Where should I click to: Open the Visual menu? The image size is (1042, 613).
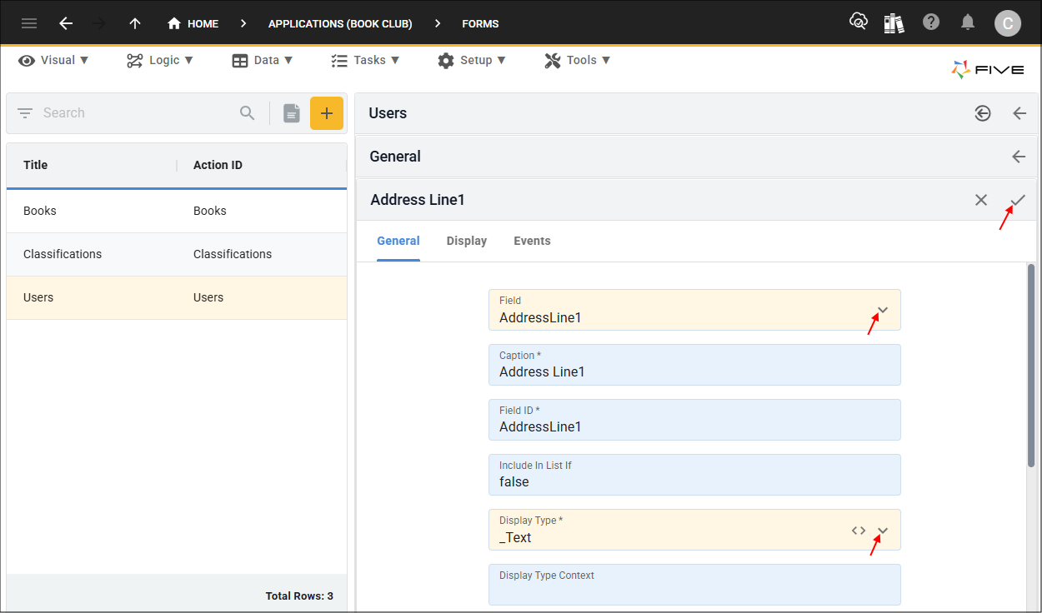53,60
